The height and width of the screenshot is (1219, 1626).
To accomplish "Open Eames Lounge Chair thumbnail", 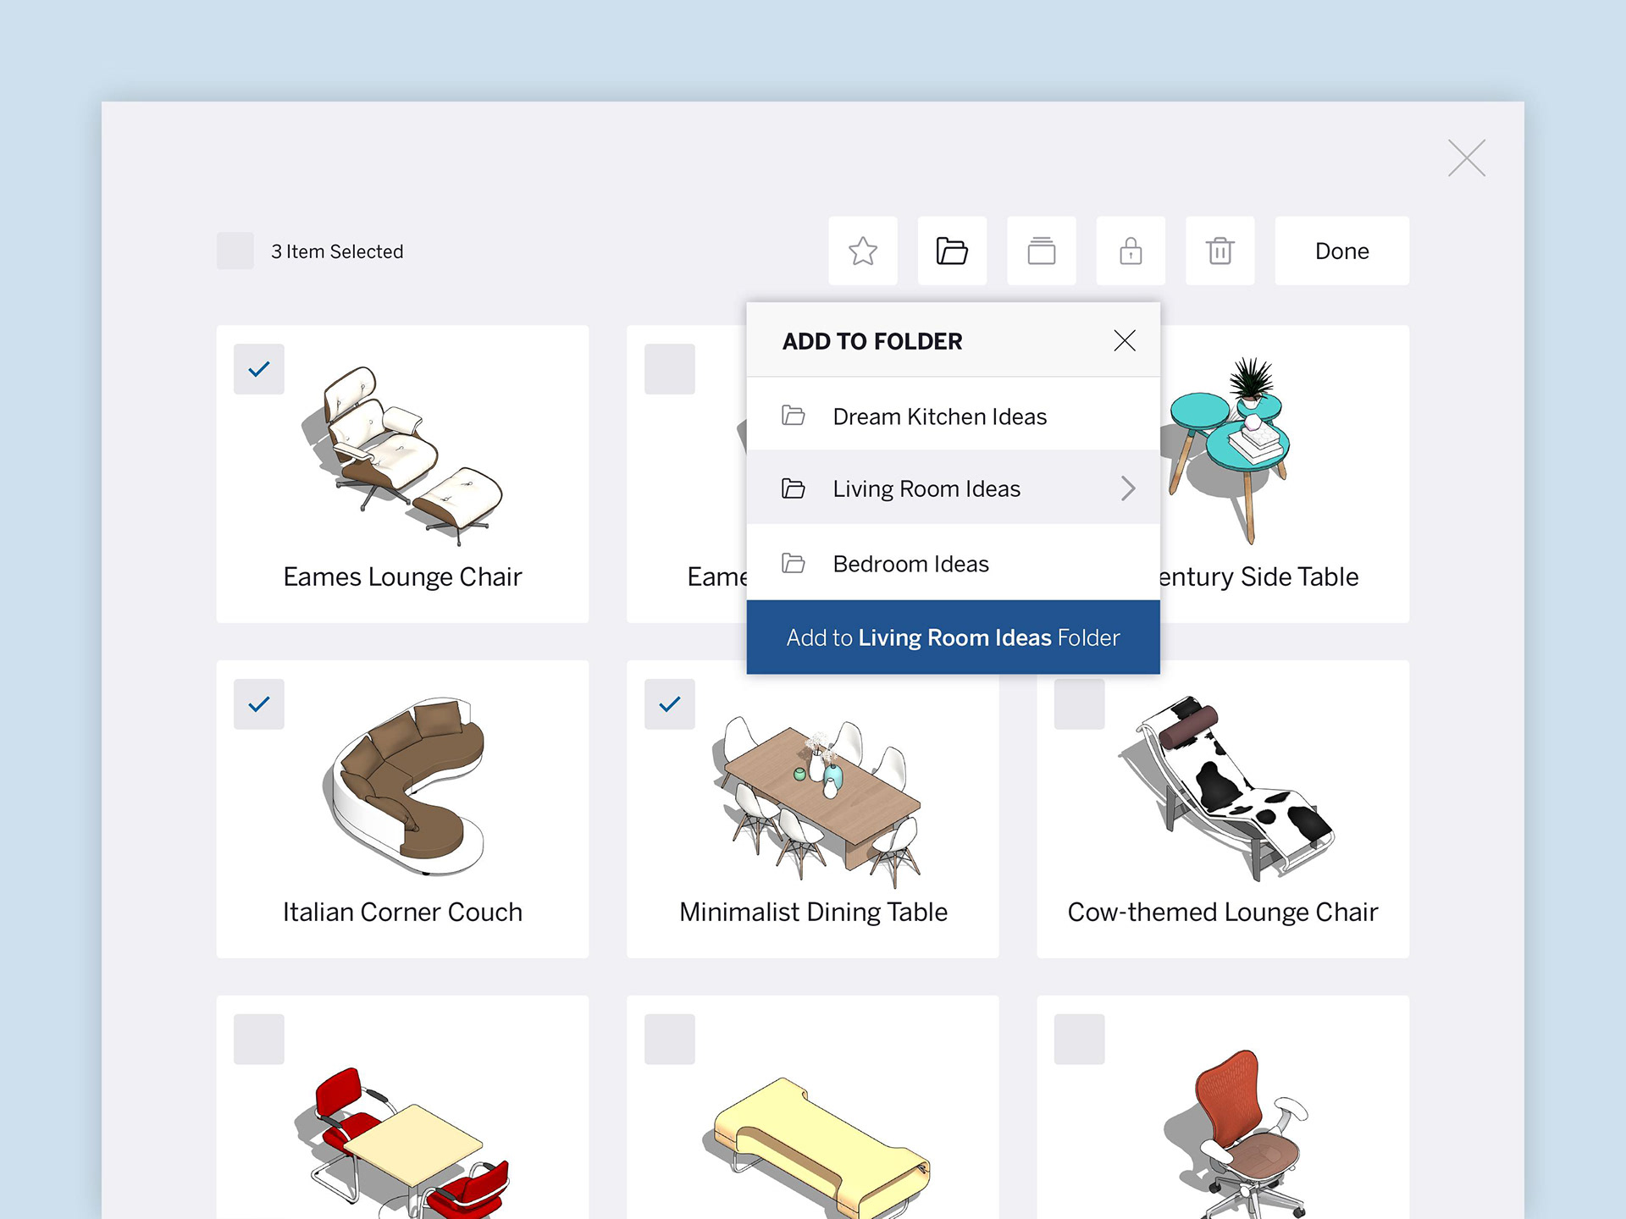I will pos(402,455).
